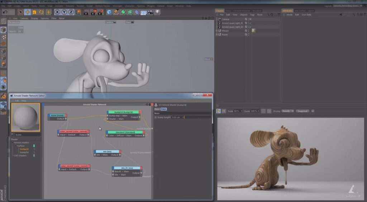Open the Tags menu in Objects manager

252,15
